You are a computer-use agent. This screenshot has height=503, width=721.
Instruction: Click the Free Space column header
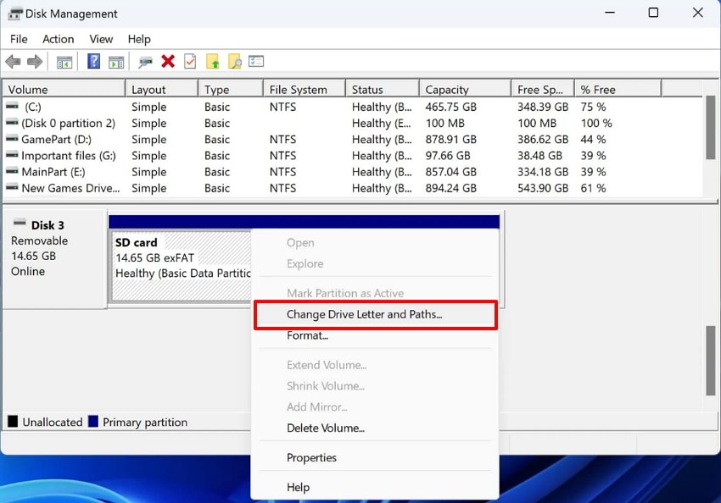[x=542, y=88]
